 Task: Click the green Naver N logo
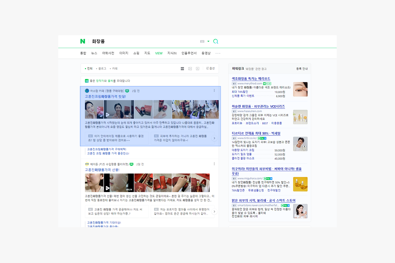pyautogui.click(x=83, y=41)
